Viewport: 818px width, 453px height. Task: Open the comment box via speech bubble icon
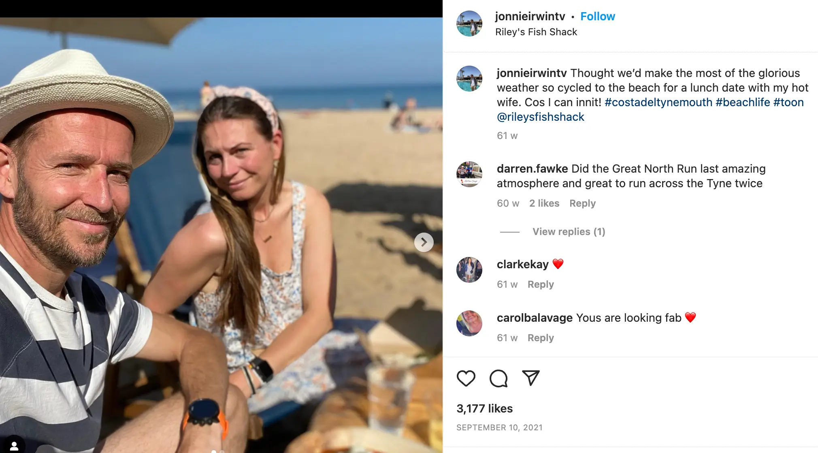pyautogui.click(x=498, y=379)
